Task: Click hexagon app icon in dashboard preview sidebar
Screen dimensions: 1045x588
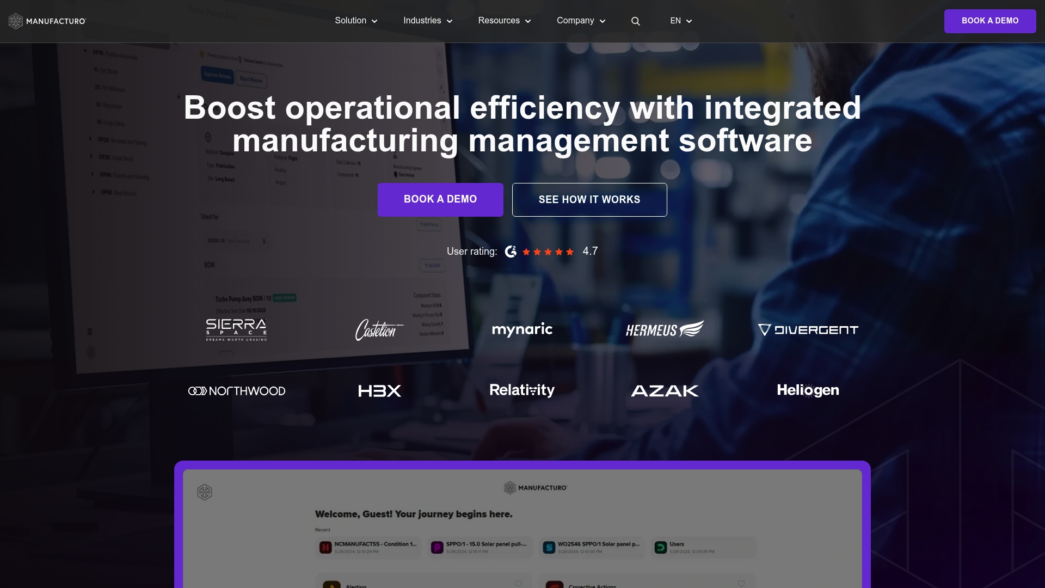Action: [x=205, y=492]
